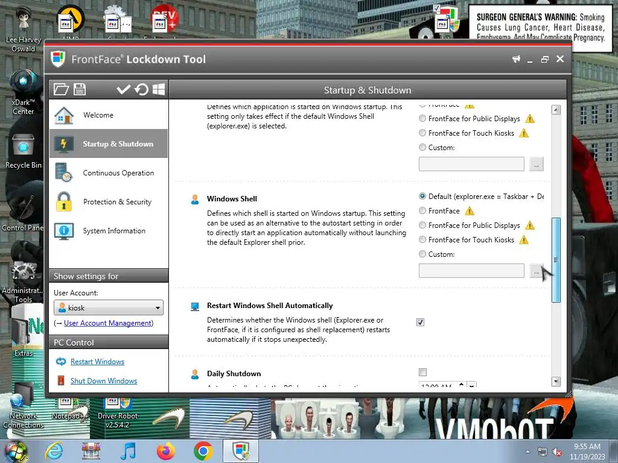Choose FrontFace for Touch Kiosks as Windows Shell

422,239
